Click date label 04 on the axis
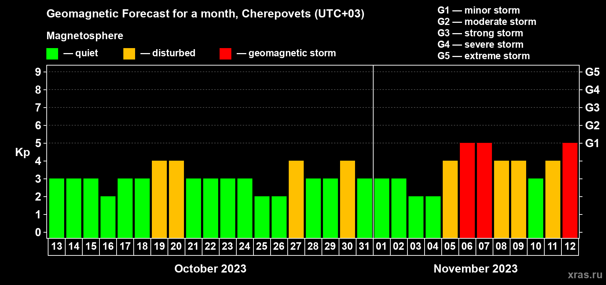 [433, 246]
